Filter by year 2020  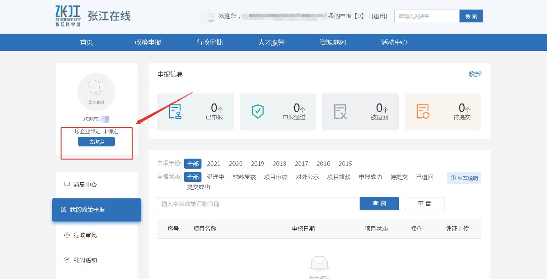tap(236, 164)
